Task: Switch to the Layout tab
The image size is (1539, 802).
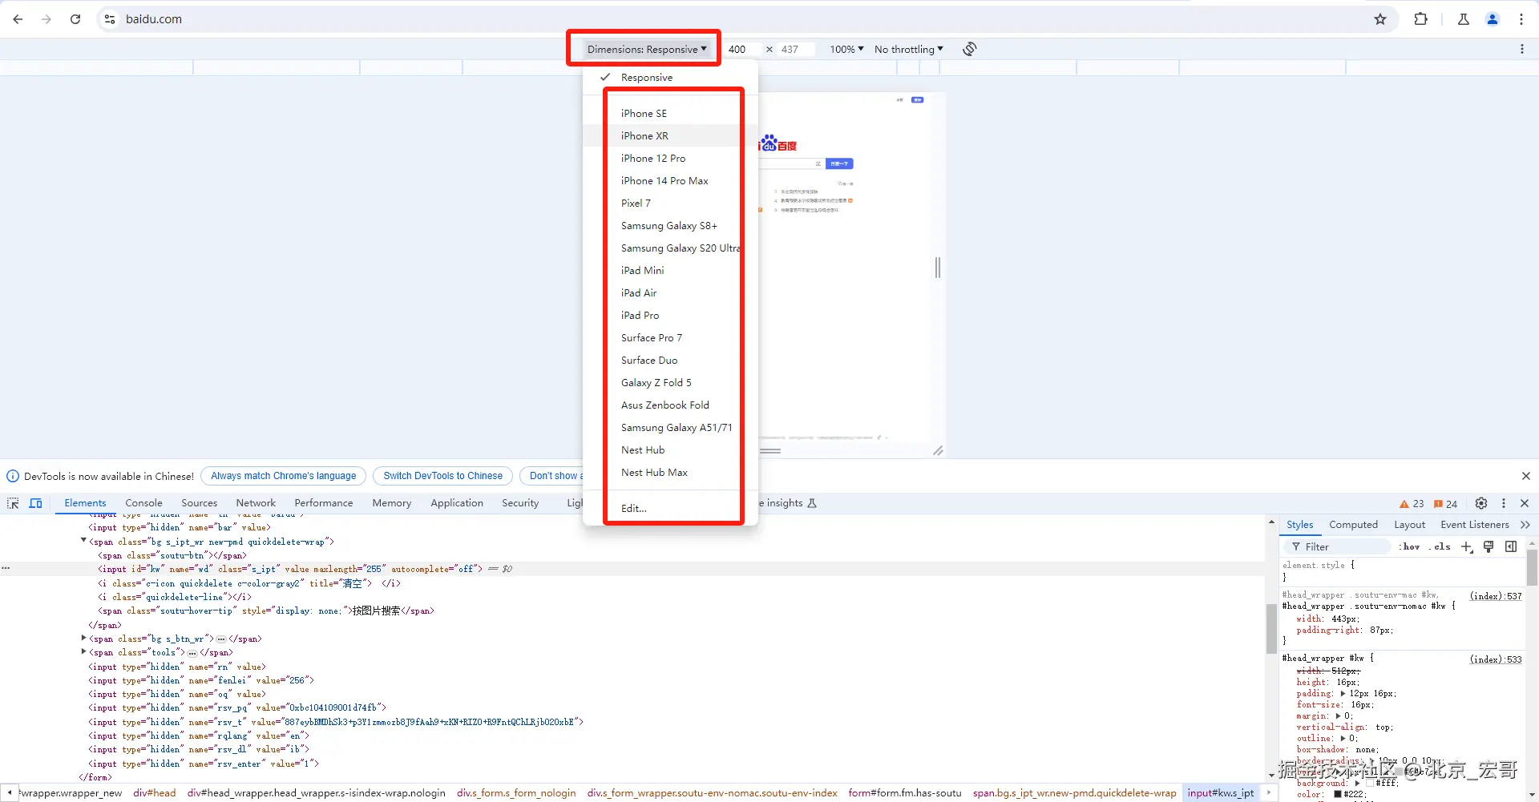Action: pyautogui.click(x=1409, y=525)
